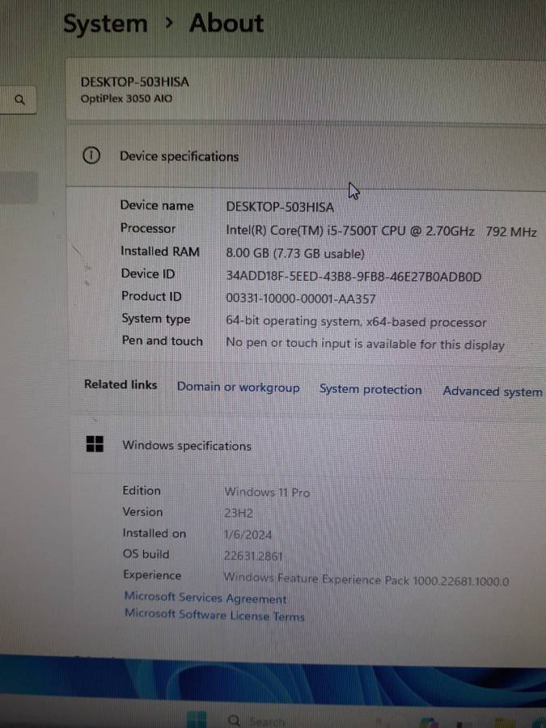Open the Start menu from the taskbar

(x=197, y=720)
